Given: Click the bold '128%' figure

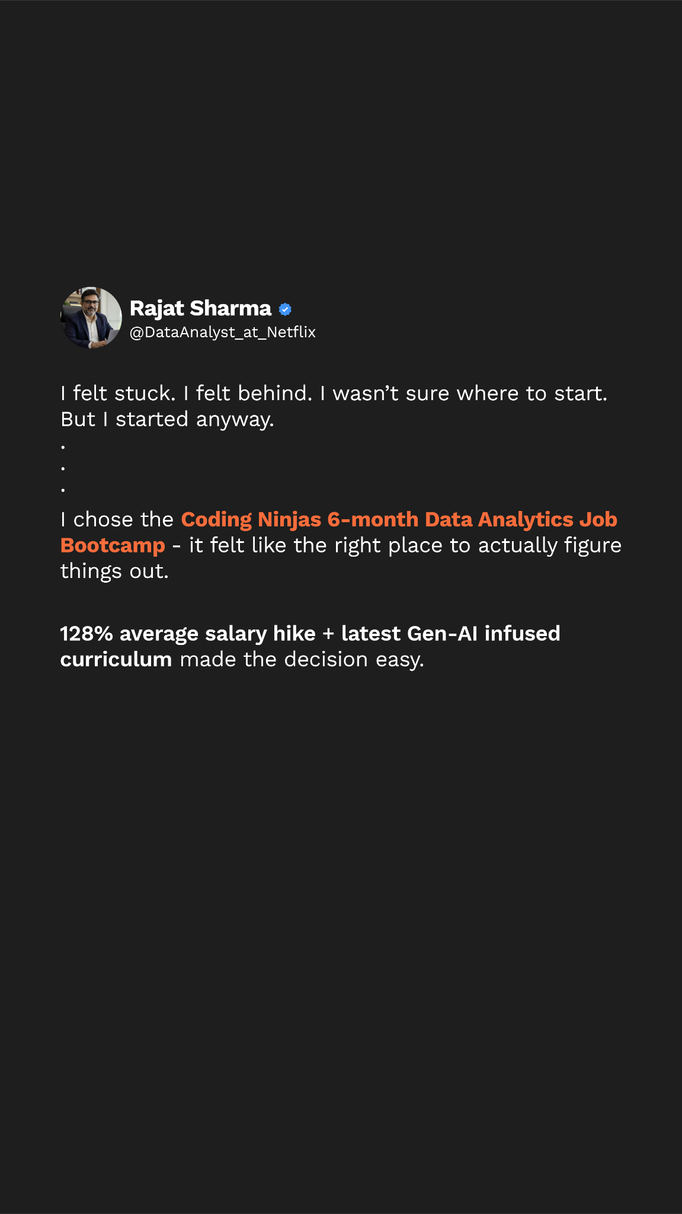Looking at the screenshot, I should (x=87, y=634).
